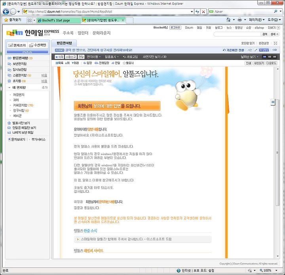Open the Home button dropdown arrow
Viewport: 285px width, 275px height.
pyautogui.click(x=234, y=20)
